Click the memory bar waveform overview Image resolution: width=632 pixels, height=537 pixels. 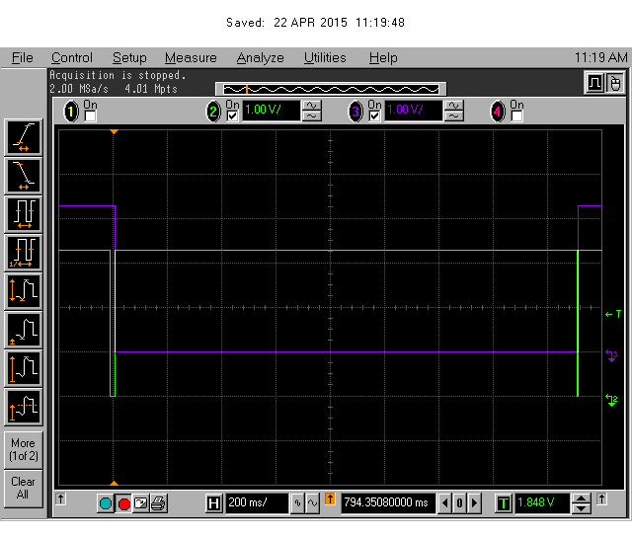(x=331, y=89)
